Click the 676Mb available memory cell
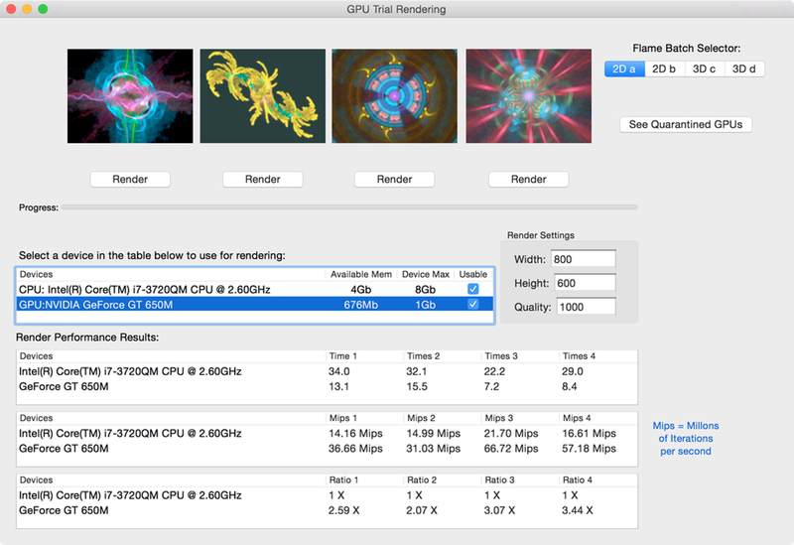Screen dimensions: 794x545 click(361, 305)
